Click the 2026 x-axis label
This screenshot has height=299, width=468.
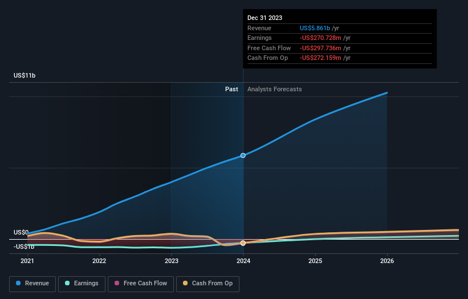tap(387, 261)
